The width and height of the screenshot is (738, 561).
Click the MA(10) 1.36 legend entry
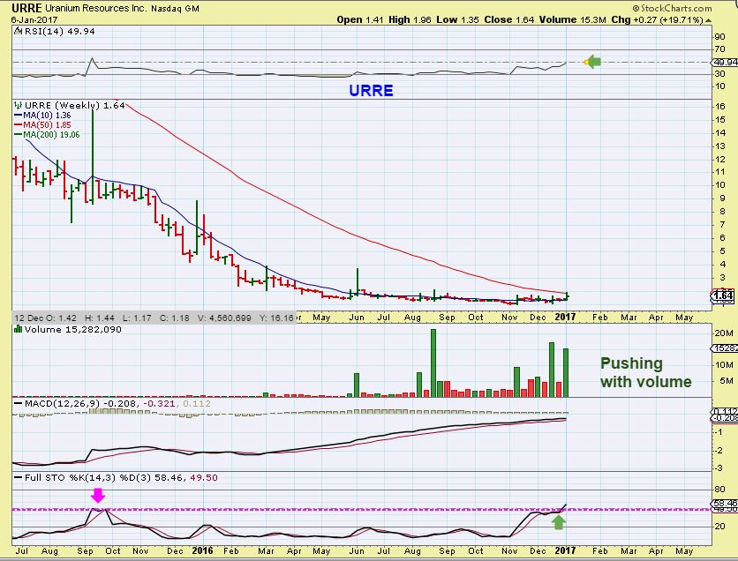pos(43,116)
